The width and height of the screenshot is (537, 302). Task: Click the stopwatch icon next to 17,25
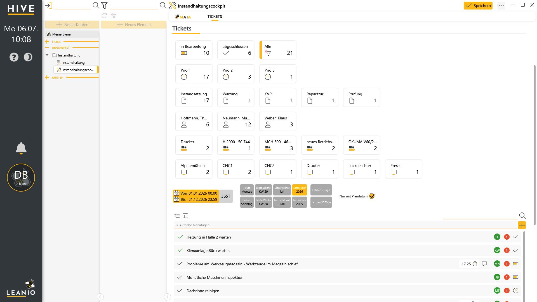(x=475, y=264)
